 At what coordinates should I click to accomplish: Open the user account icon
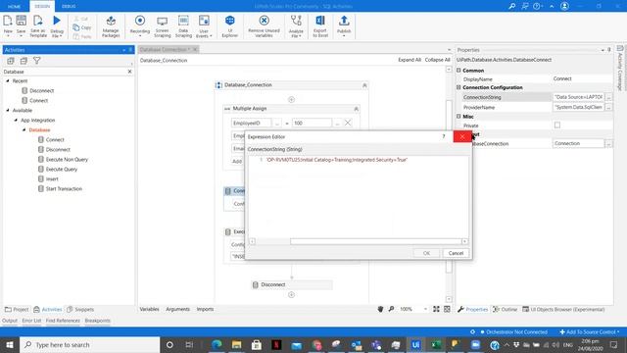564,6
